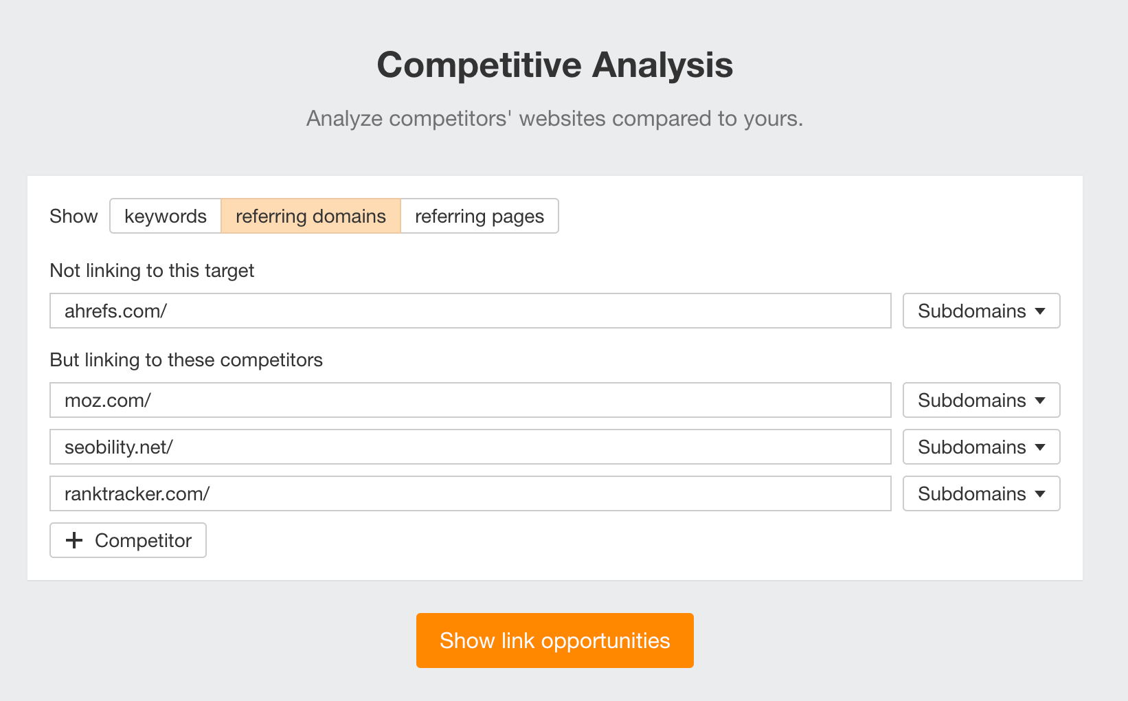Open the Subdomains dropdown for moz.com
The width and height of the screenshot is (1128, 701).
pyautogui.click(x=981, y=400)
